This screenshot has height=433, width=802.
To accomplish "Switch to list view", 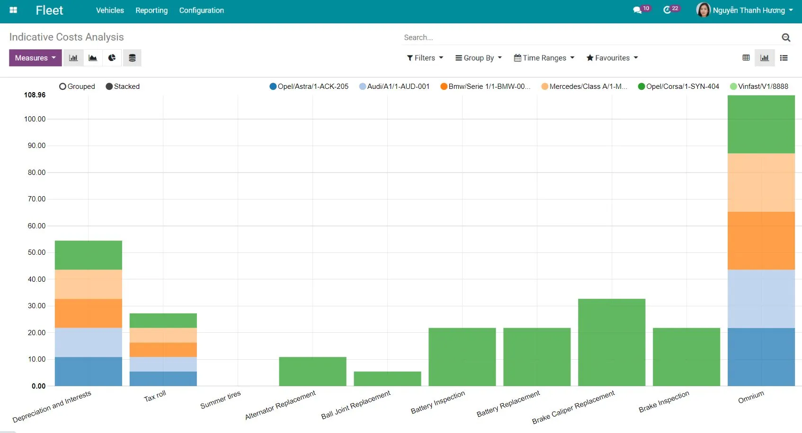I will [x=784, y=58].
